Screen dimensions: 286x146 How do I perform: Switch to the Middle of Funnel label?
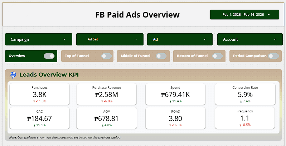click(136, 56)
